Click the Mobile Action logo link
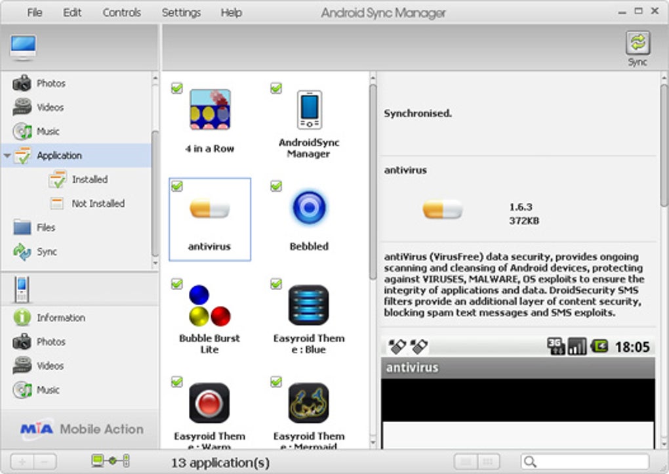This screenshot has height=474, width=669. click(81, 429)
